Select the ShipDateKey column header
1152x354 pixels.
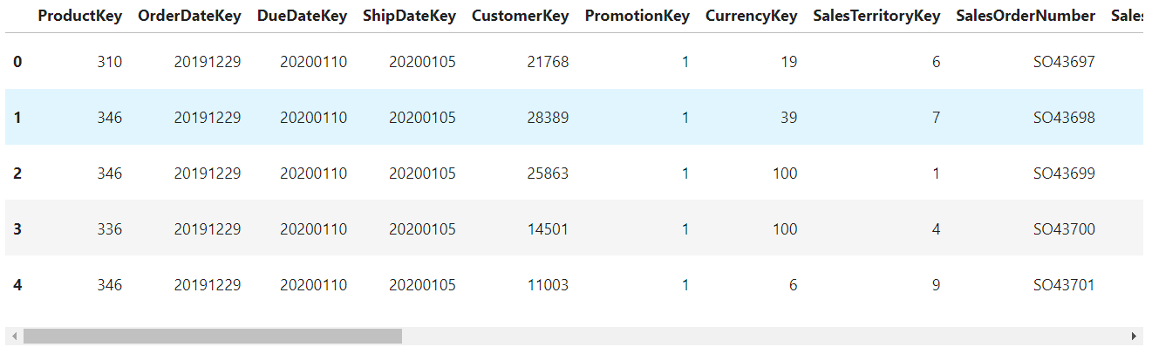(x=409, y=16)
